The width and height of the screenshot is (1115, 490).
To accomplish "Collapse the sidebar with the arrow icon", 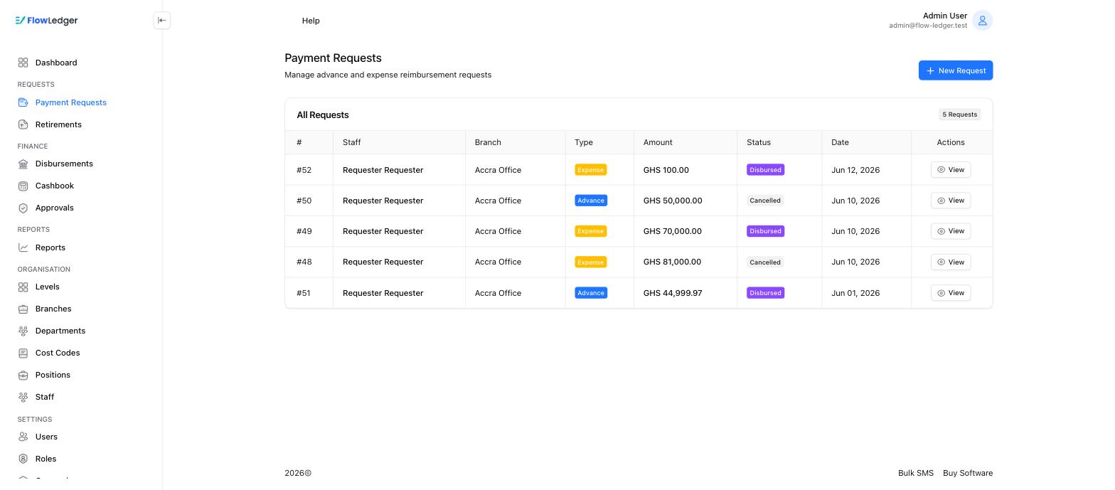I will click(x=162, y=21).
